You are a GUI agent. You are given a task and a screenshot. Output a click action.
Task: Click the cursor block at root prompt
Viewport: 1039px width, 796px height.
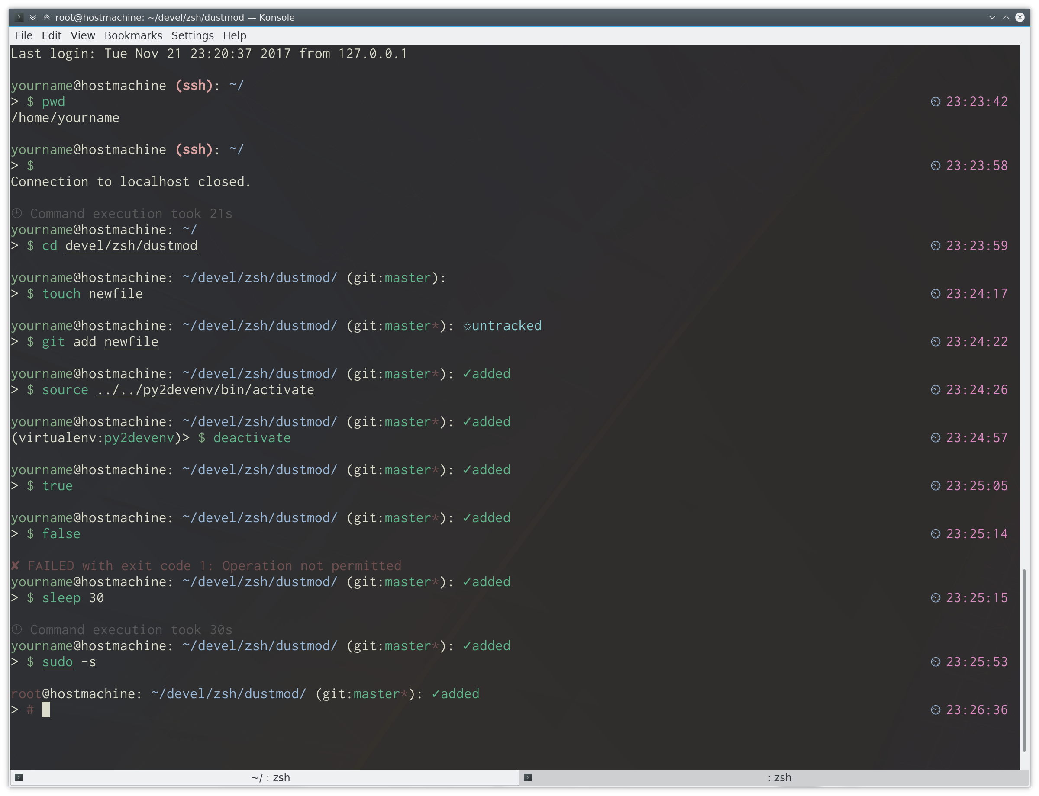45,710
